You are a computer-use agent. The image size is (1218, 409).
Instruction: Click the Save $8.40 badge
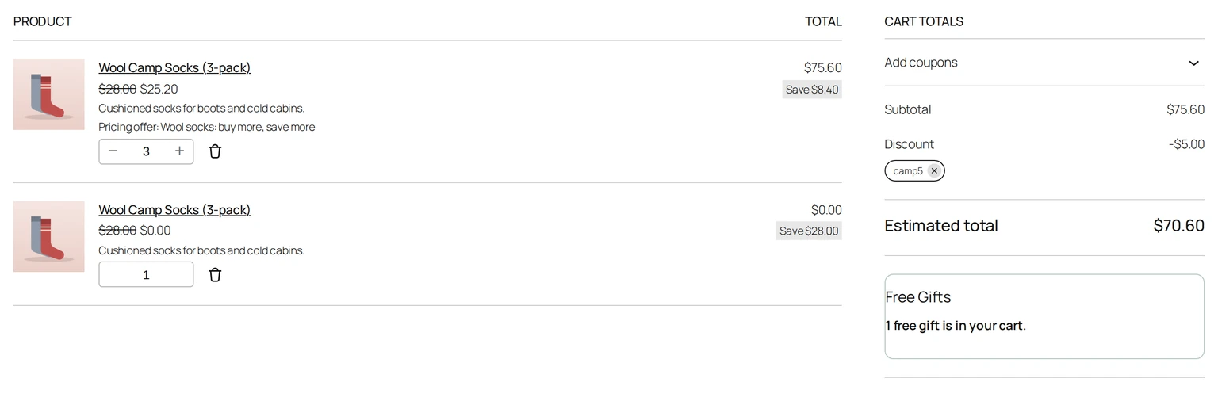[x=812, y=90]
